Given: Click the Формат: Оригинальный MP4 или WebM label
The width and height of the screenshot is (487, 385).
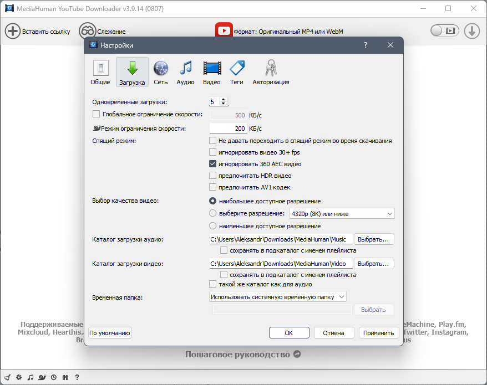Looking at the screenshot, I should 288,32.
